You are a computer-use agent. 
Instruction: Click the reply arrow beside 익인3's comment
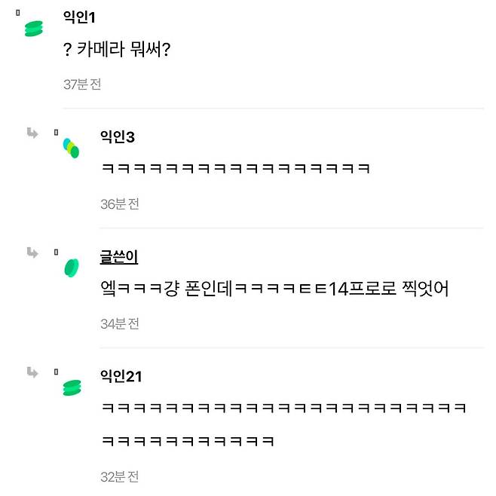pyautogui.click(x=32, y=133)
